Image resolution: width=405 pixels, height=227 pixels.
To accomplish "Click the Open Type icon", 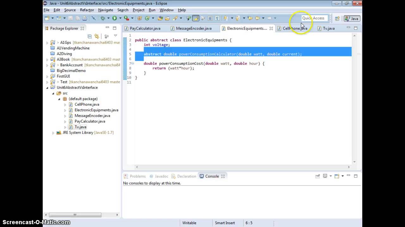I will (160, 18).
